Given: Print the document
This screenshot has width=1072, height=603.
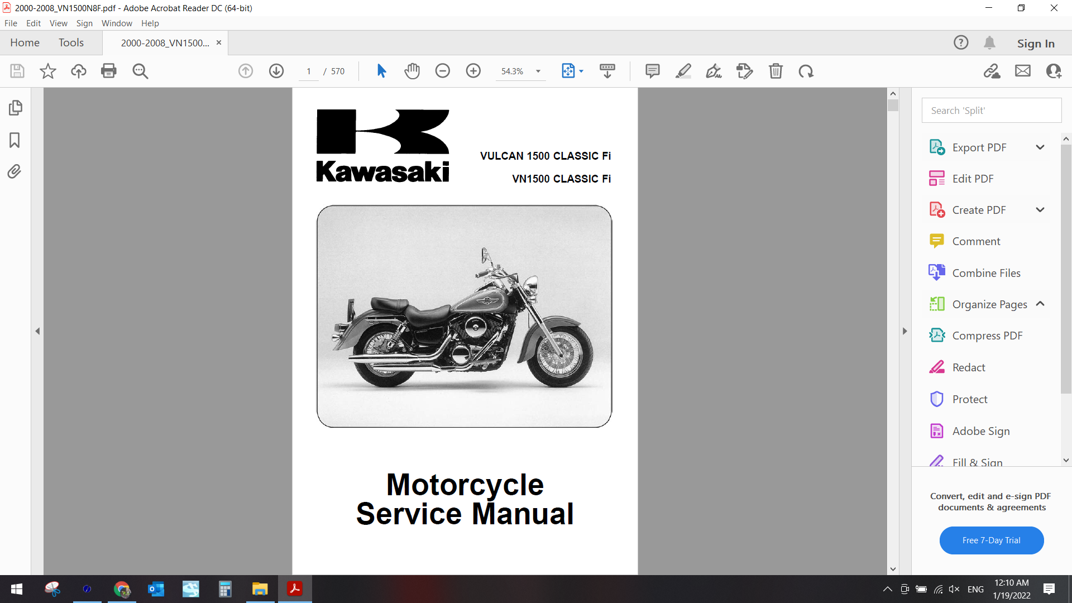Looking at the screenshot, I should coord(109,71).
